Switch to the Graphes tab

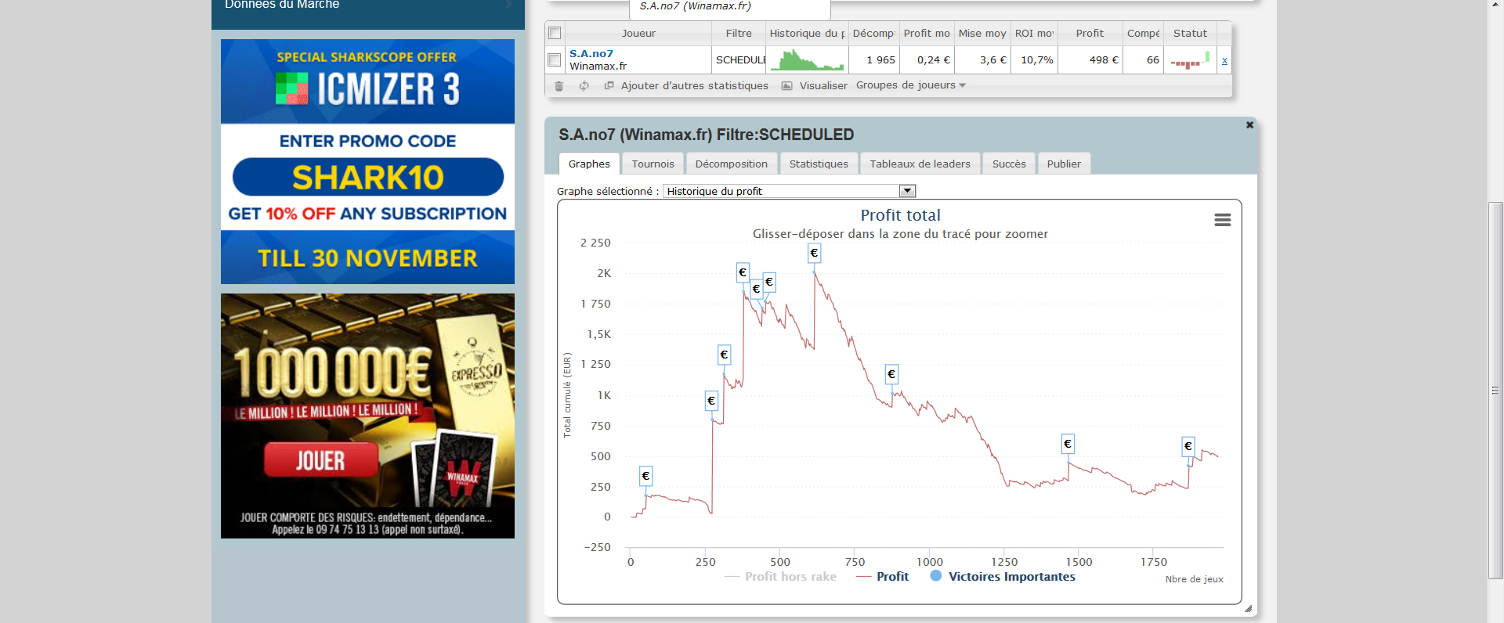[x=589, y=164]
